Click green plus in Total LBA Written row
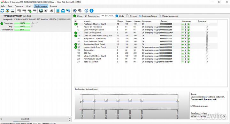 (189, 62)
